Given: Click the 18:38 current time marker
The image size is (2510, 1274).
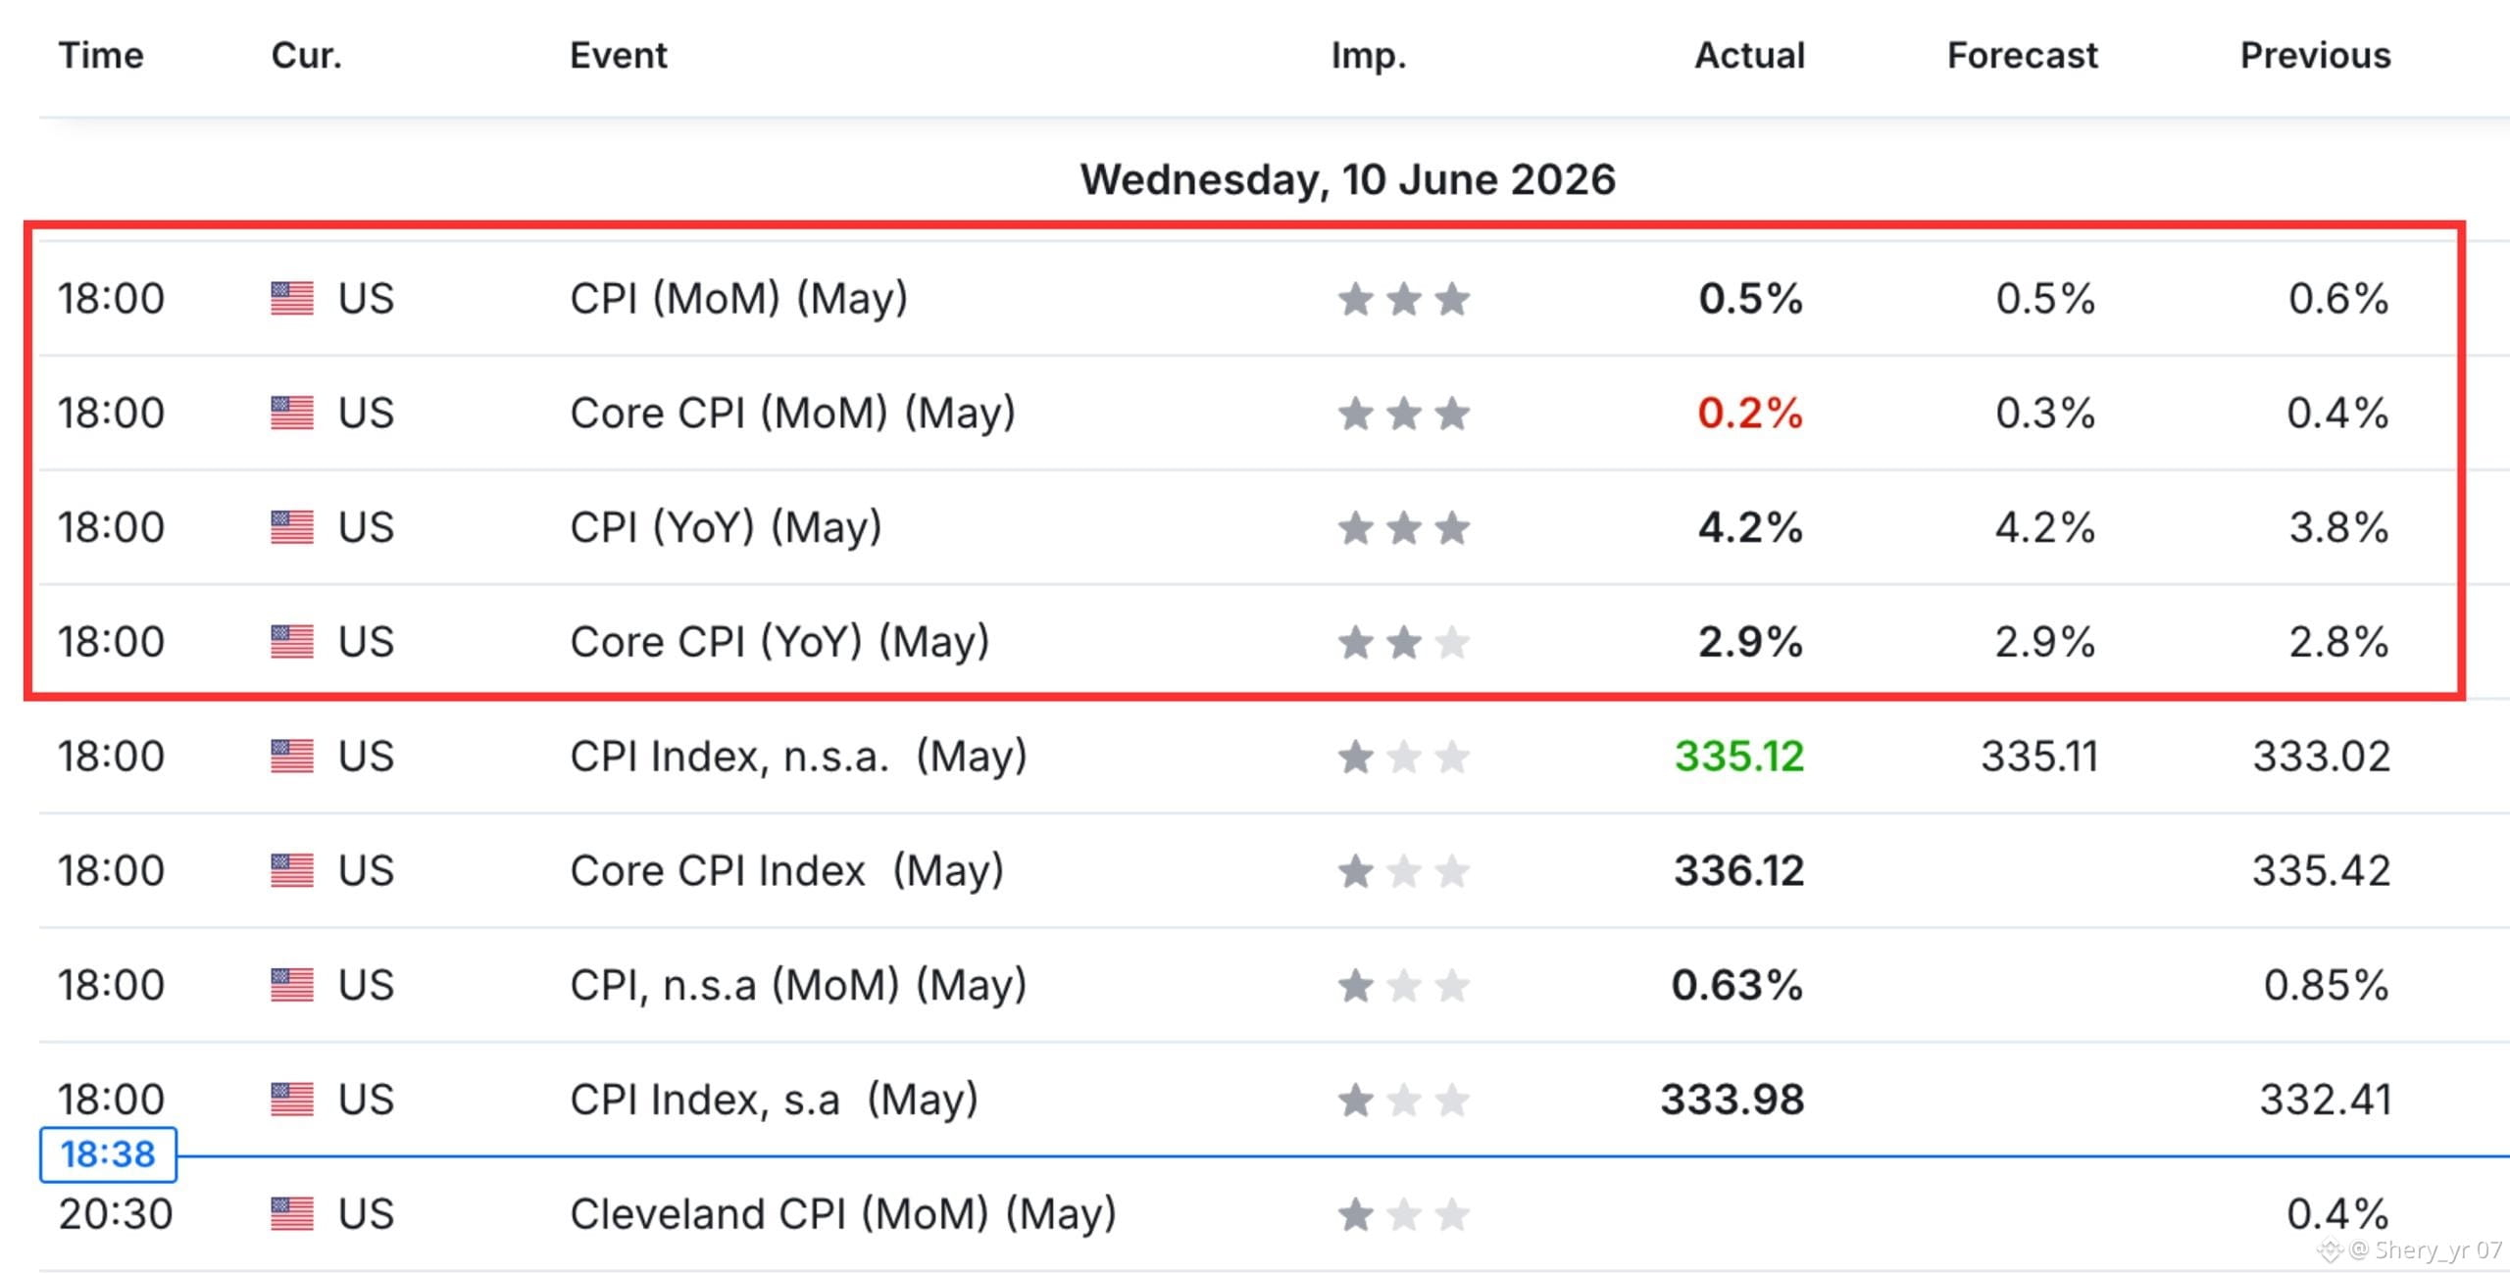Looking at the screenshot, I should point(108,1154).
